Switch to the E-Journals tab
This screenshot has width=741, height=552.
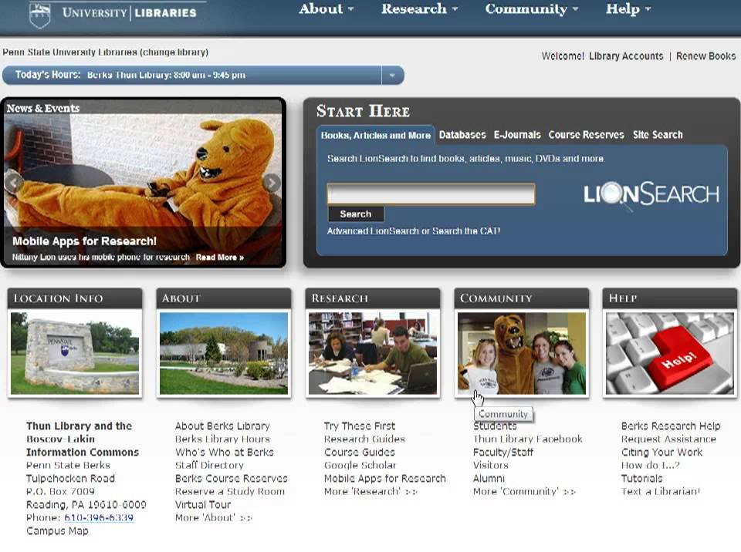pyautogui.click(x=517, y=135)
